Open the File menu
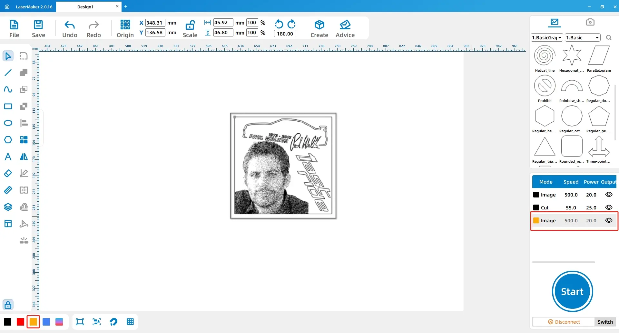Image resolution: width=619 pixels, height=333 pixels. [14, 29]
